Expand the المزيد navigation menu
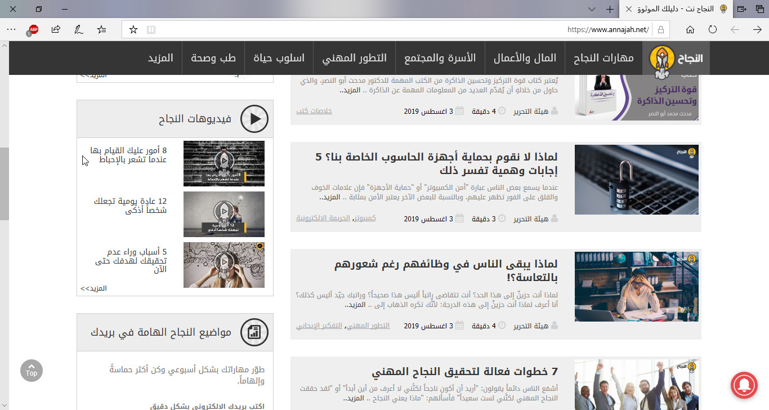Screen dimensions: 769x410 click(x=160, y=58)
